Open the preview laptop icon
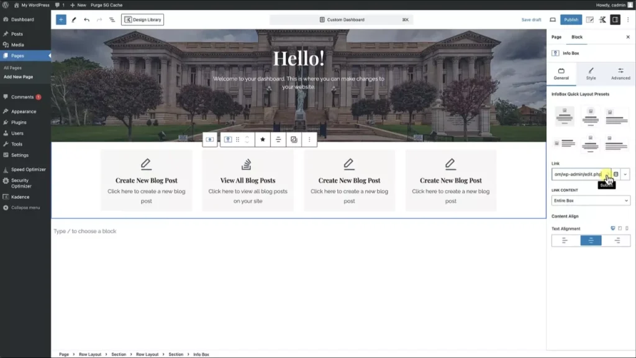 (553, 19)
